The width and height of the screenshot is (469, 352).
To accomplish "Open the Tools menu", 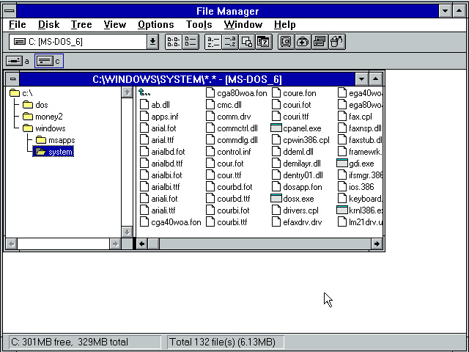I will 199,24.
